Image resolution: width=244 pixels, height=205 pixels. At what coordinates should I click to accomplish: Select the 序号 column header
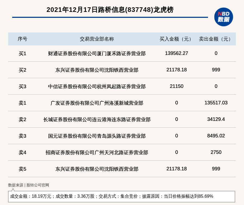(23, 39)
